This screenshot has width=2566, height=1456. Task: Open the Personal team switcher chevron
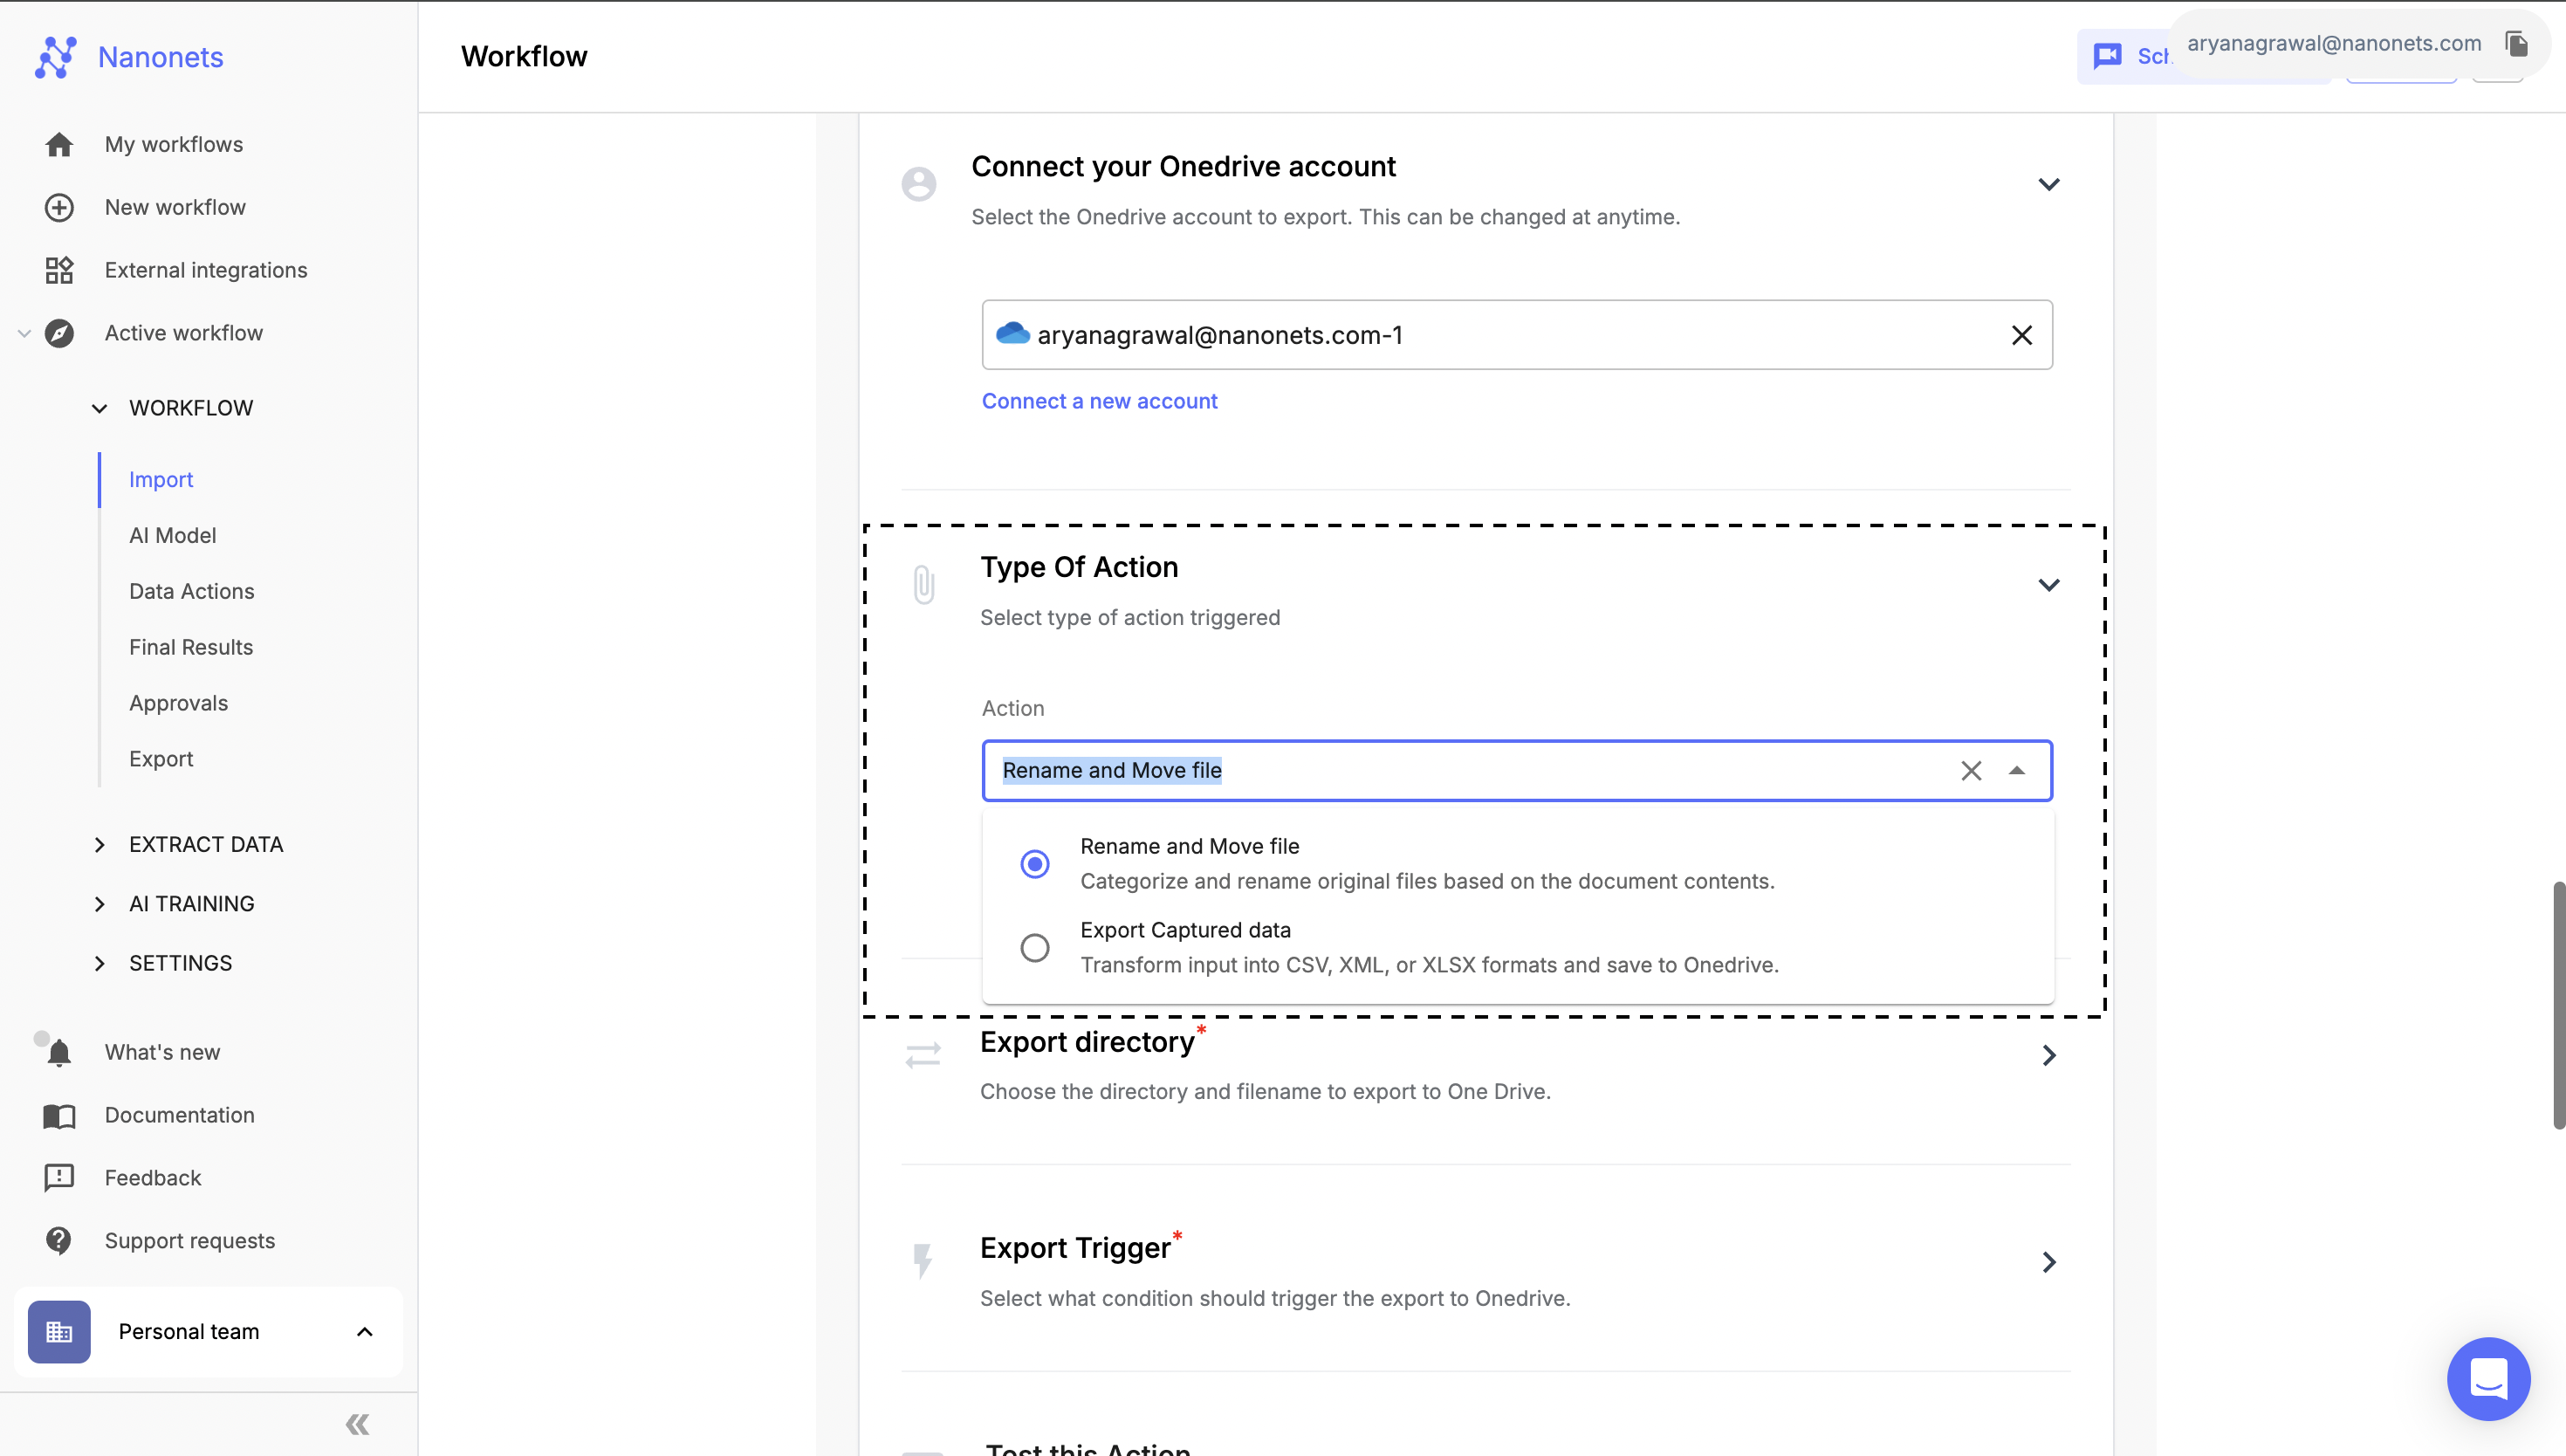[365, 1332]
